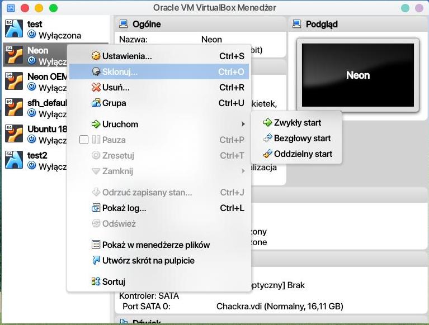Select Ubuntu 18 VM in list
Image resolution: width=429 pixels, height=325 pixels.
(x=35, y=134)
